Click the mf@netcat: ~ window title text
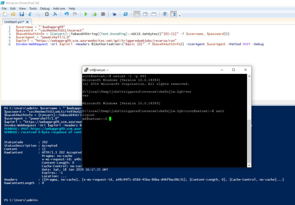The width and height of the screenshot is (295, 205). click(99, 70)
